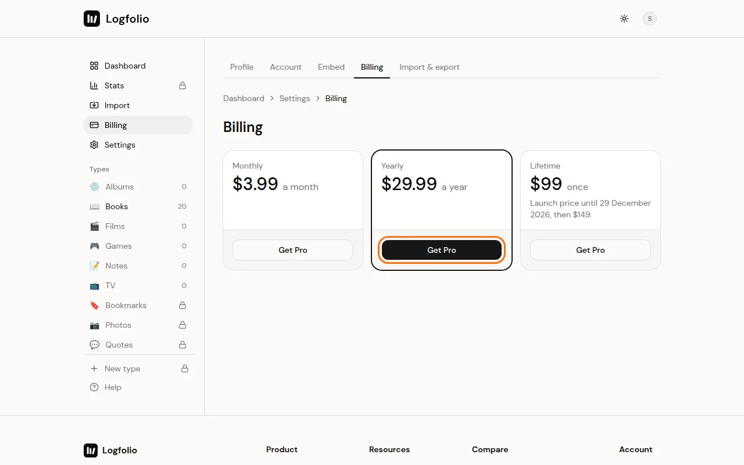Click the lock icon beside New type
This screenshot has height=465, width=744.
tap(185, 369)
